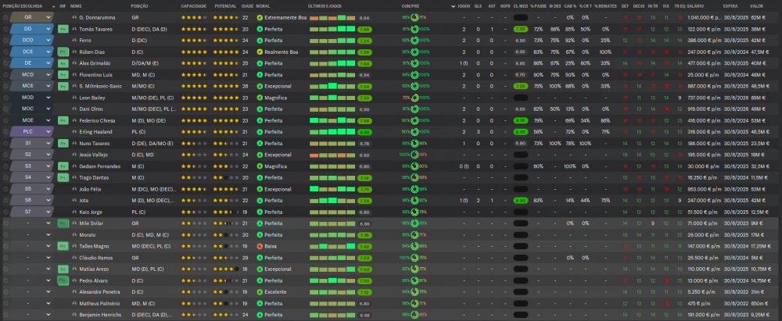This screenshot has height=321, width=782.
Task: Click Rúben Dias's current ability stars
Action: point(194,52)
